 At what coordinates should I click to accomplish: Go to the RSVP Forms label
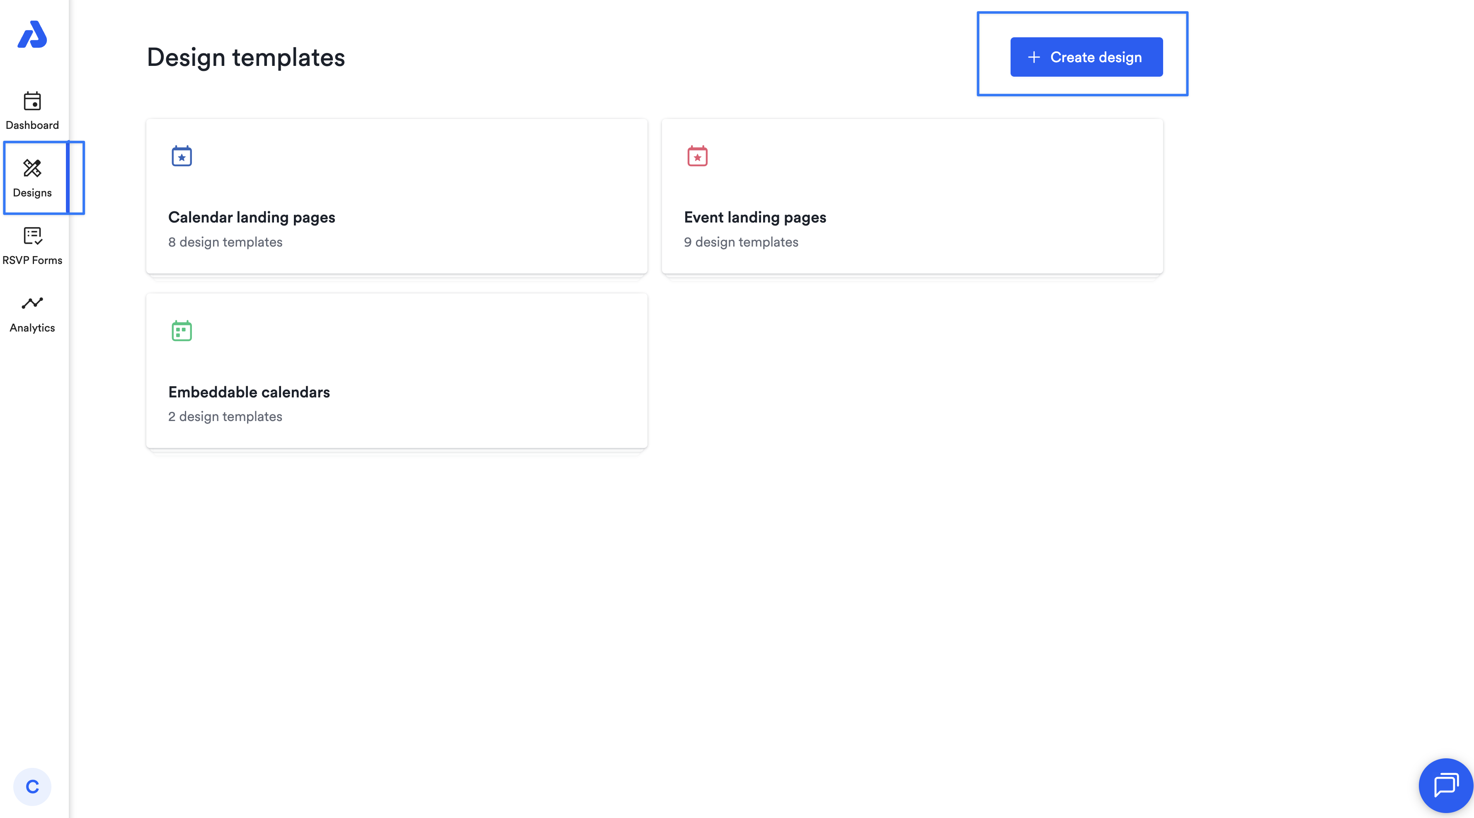(x=32, y=260)
